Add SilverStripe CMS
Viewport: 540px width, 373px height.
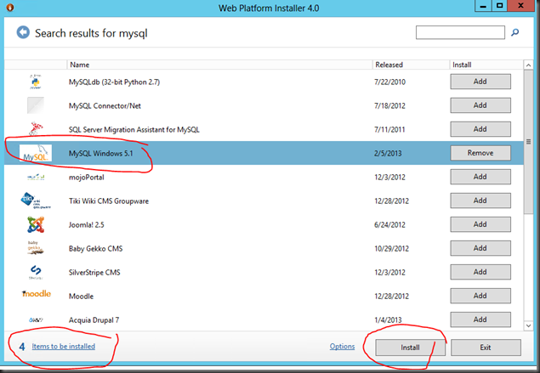click(x=480, y=272)
